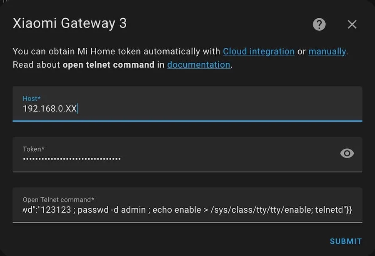Click the "telnetd" word in the command

click(x=328, y=210)
